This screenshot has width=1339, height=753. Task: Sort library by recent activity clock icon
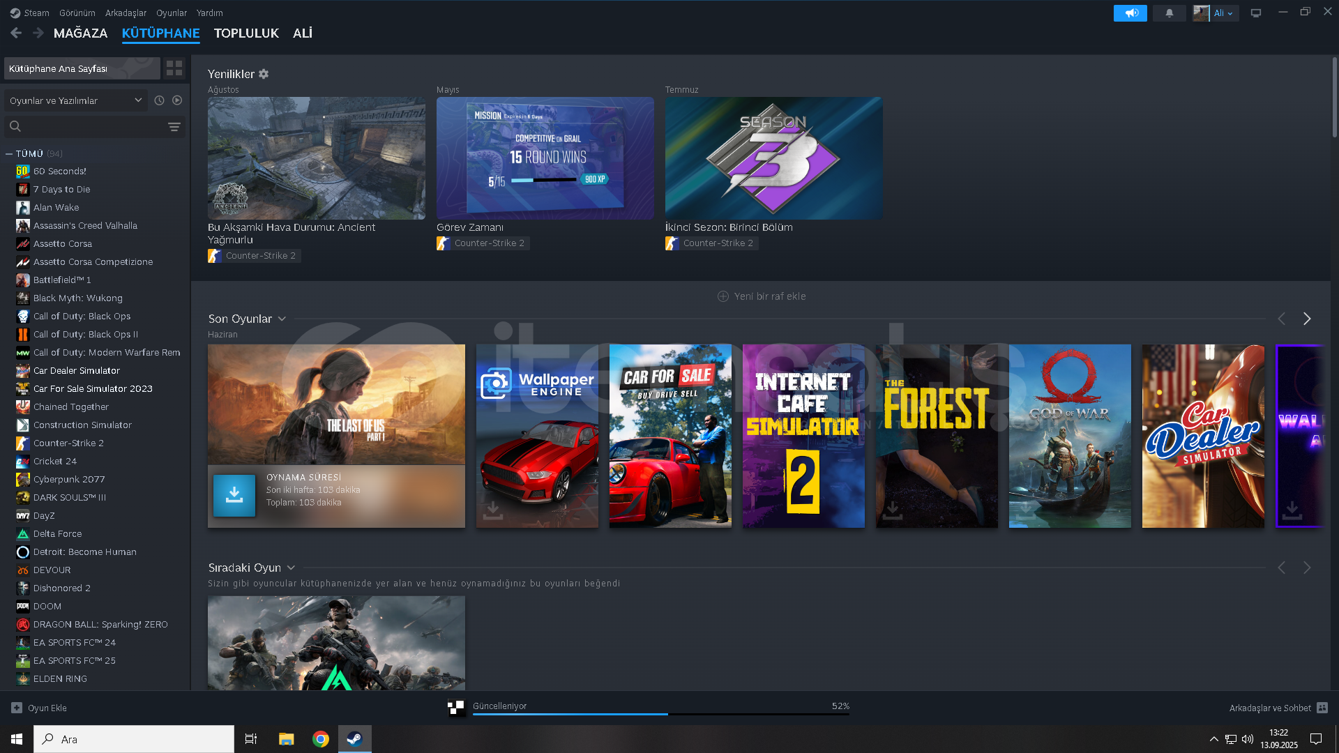point(159,100)
